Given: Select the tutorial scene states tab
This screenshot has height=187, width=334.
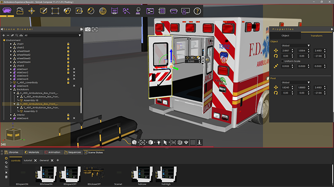Looking at the screenshot, I should [x=28, y=161].
